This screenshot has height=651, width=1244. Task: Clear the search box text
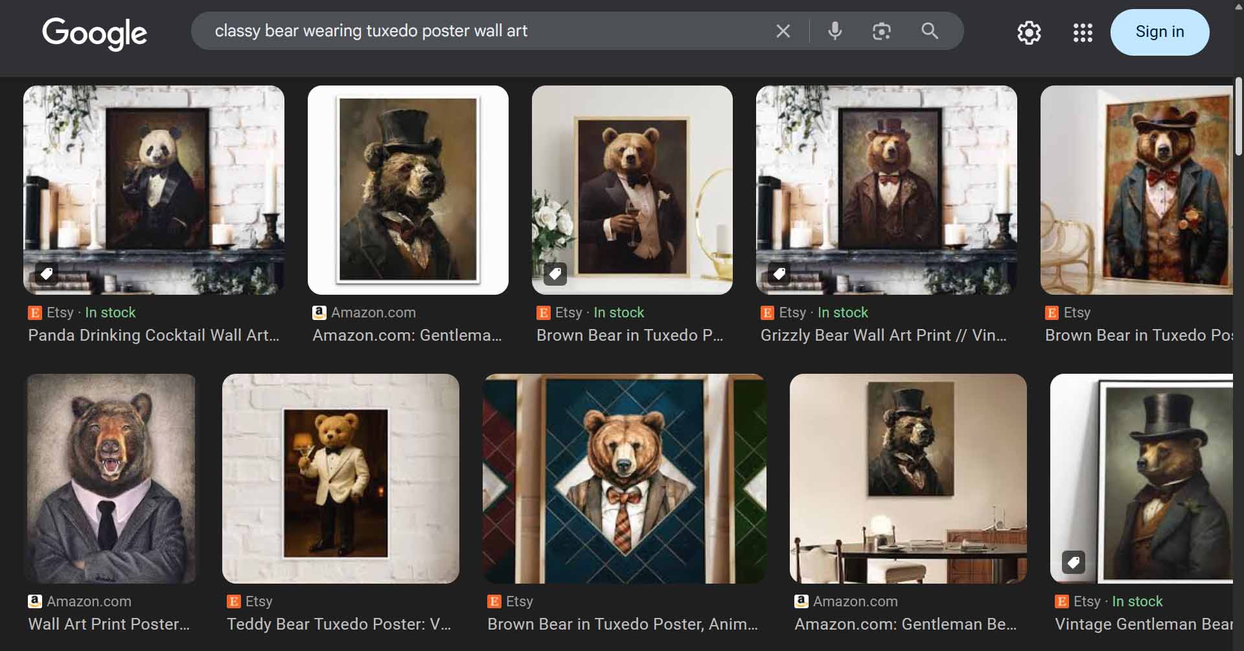tap(783, 31)
